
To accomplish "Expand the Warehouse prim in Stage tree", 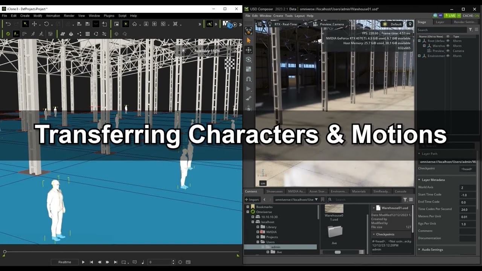I will pyautogui.click(x=424, y=46).
